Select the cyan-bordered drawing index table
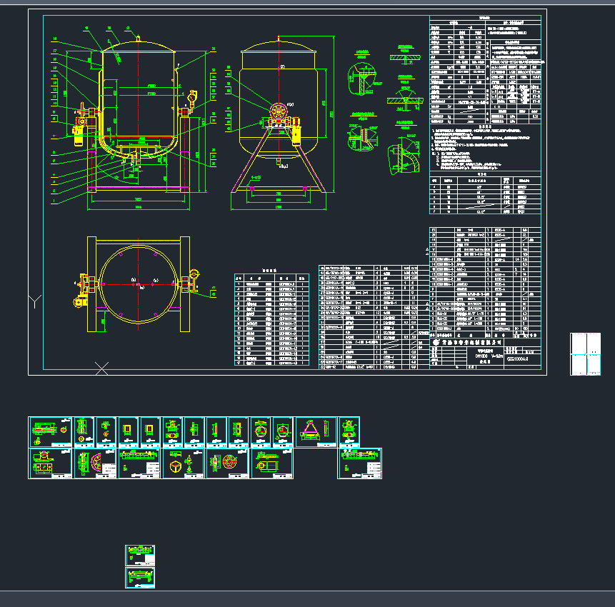This screenshot has width=615, height=607. [272, 319]
